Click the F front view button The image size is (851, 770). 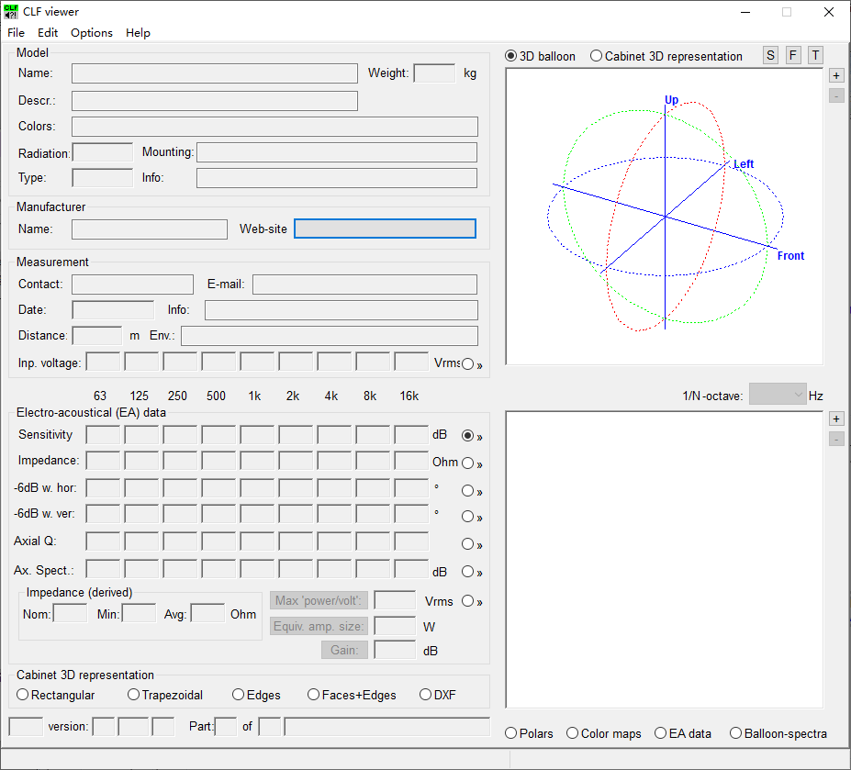tap(793, 55)
